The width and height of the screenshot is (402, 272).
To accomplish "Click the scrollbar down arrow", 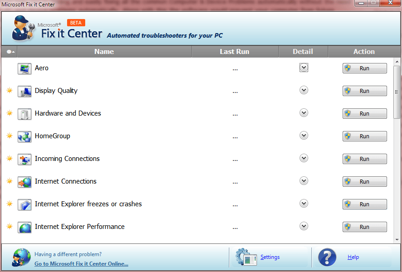I will (397, 240).
